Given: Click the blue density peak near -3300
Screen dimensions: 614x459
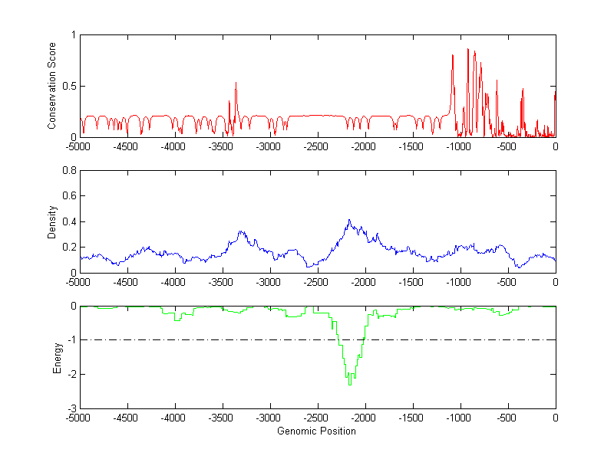Looking at the screenshot, I should (241, 231).
